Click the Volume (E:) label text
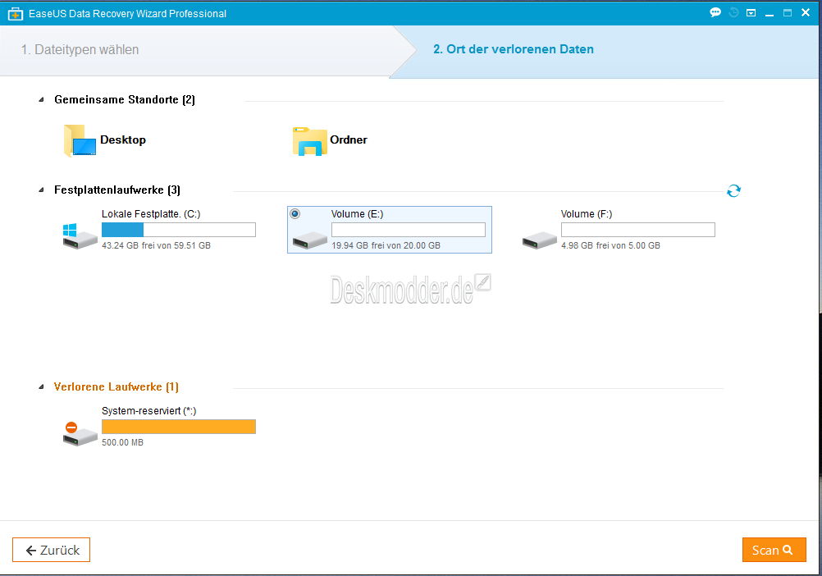822x576 pixels. click(357, 214)
